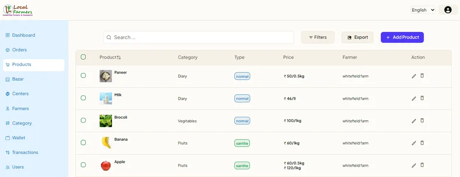Click the Wallet icon in the sidebar
Image resolution: width=460 pixels, height=177 pixels.
(x=8, y=138)
